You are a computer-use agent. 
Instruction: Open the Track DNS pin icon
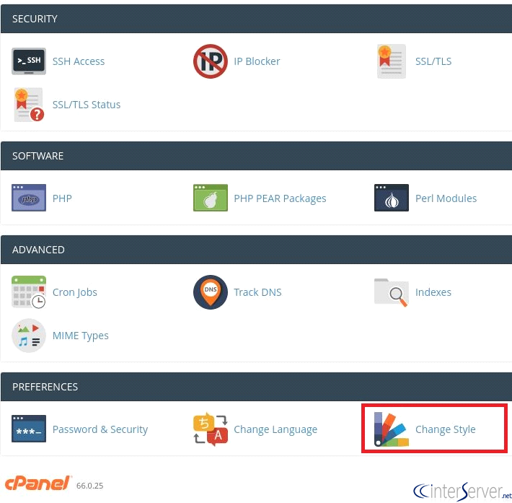[x=211, y=292]
